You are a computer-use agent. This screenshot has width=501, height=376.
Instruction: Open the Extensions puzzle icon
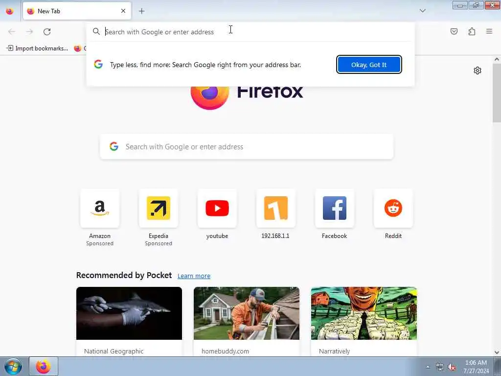472,31
